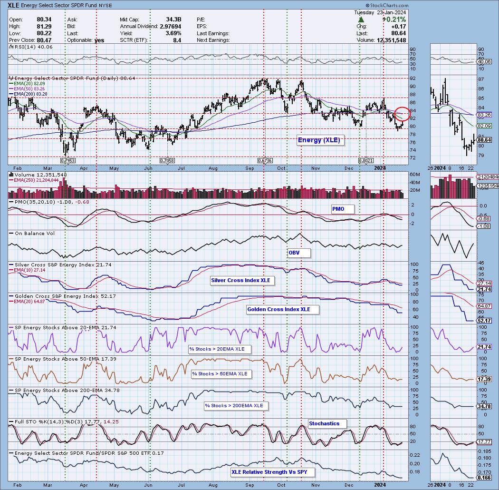Click the 0.8021 marker in December
Image resolution: width=499 pixels, height=490 pixels.
366,161
